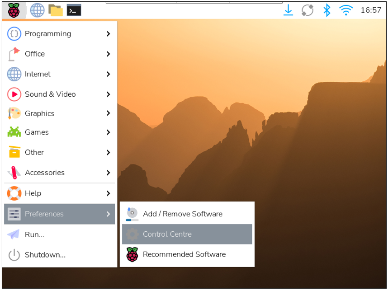Open Add / Remove Software

(187, 214)
